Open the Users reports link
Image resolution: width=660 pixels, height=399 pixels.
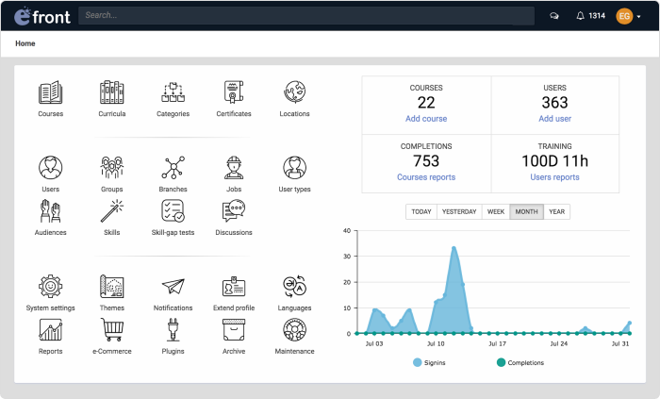pyautogui.click(x=554, y=177)
